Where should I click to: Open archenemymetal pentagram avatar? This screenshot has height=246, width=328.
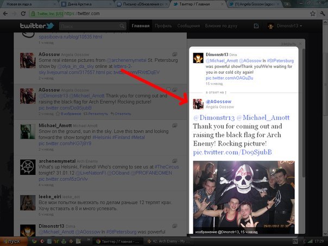28,167
